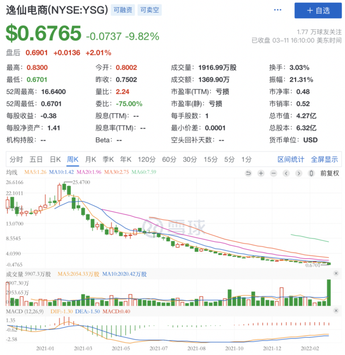345x355 pixels.
Task: Zoom in the K-line chart with plus icon
Action: point(261,173)
